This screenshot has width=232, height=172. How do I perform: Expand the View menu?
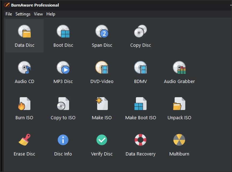click(38, 14)
